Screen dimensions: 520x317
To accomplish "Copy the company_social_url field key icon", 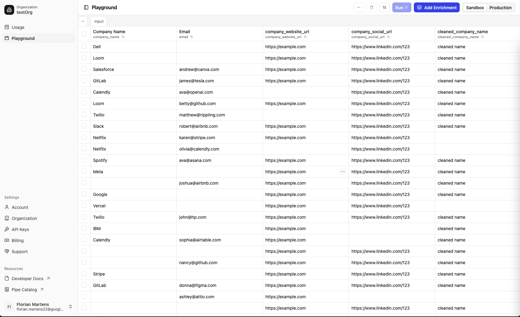I will point(388,37).
